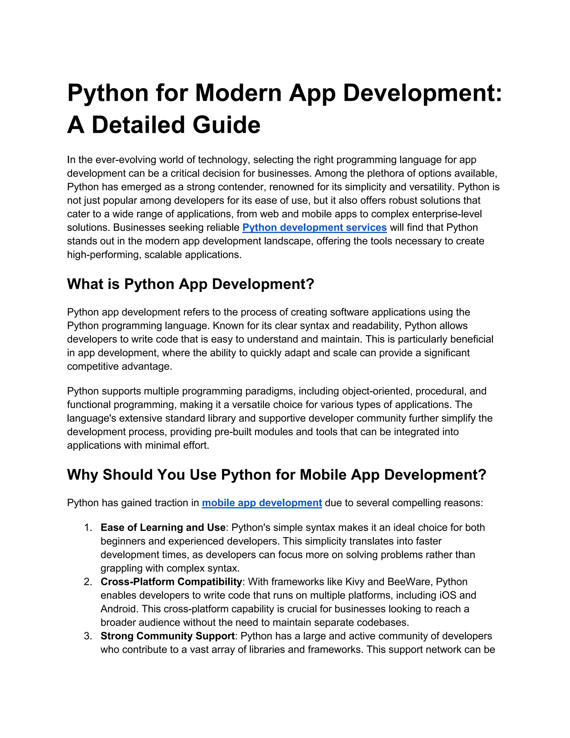Click the list number '2.'
Image resolution: width=570 pixels, height=738 pixels.
coord(88,581)
